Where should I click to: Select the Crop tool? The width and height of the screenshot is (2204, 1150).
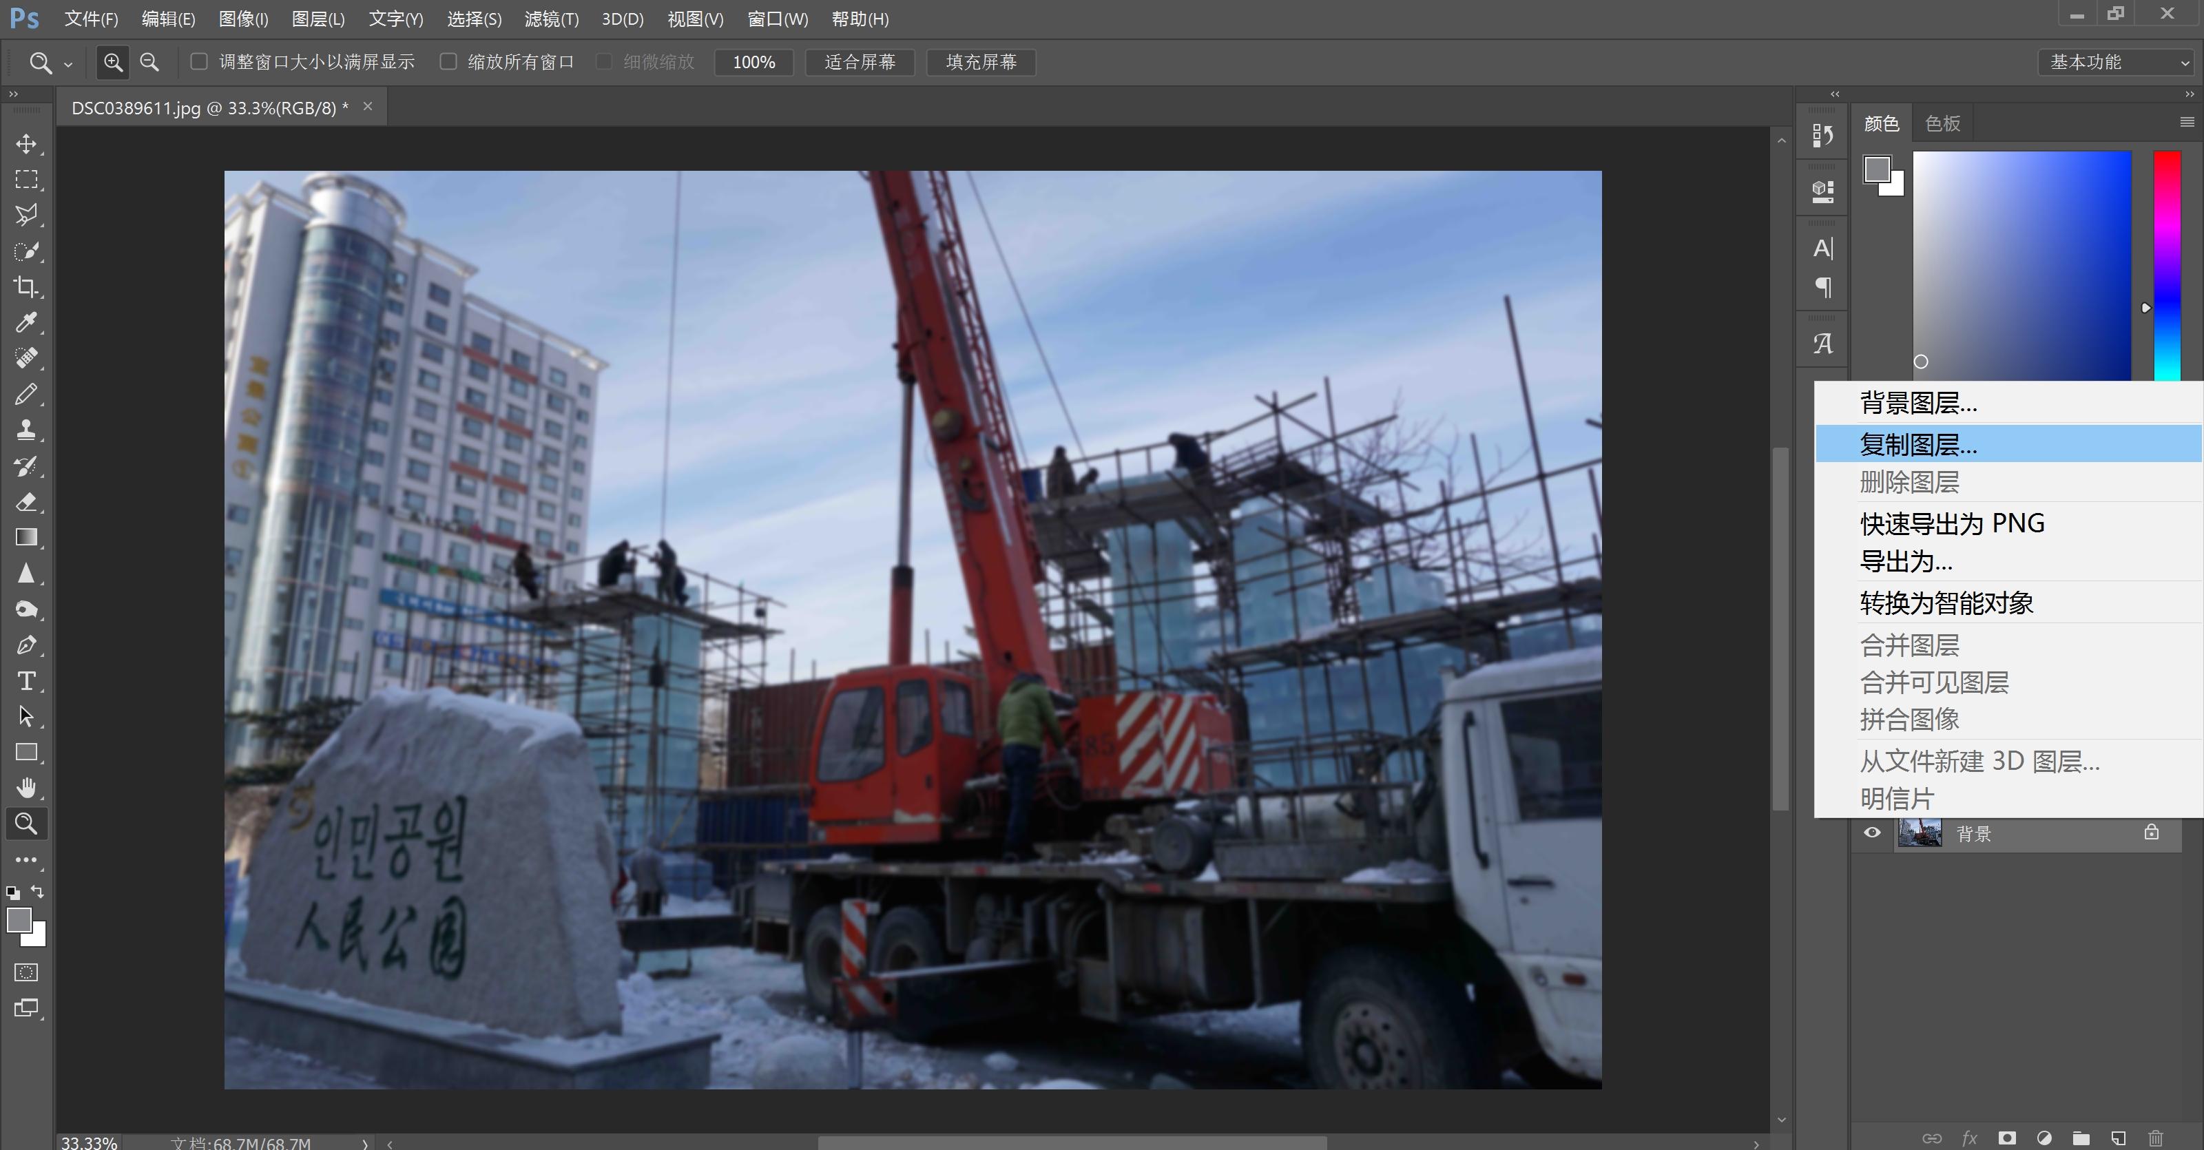25,286
